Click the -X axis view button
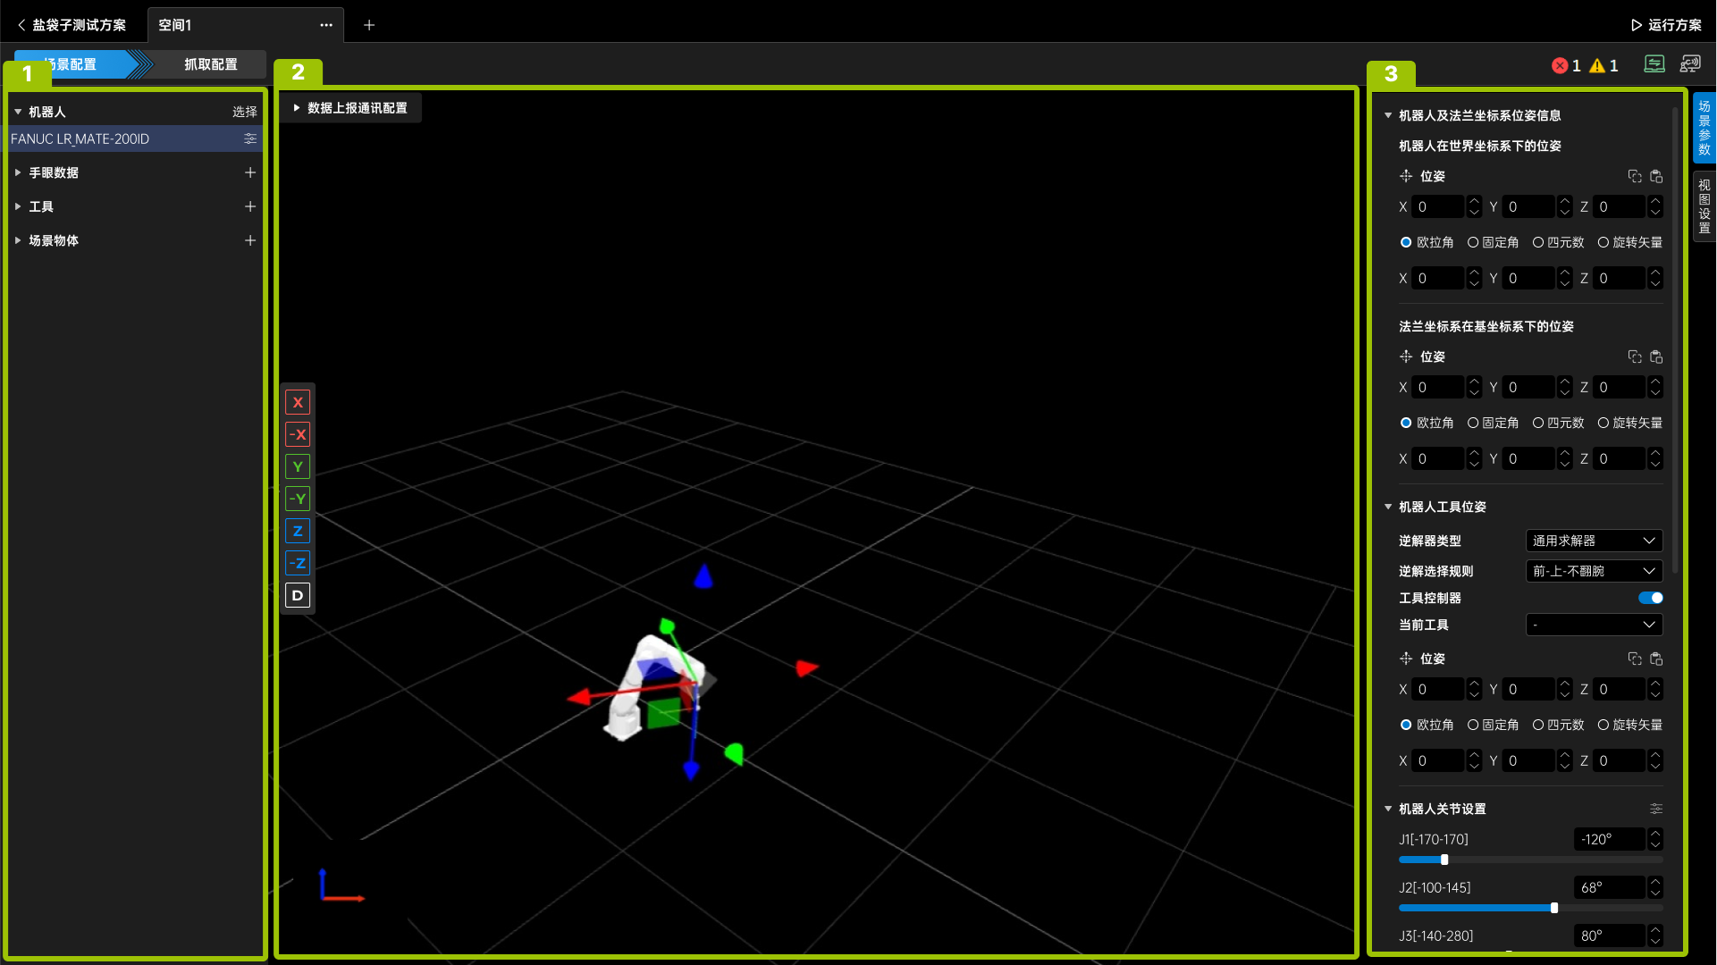The image size is (1717, 965). point(298,434)
